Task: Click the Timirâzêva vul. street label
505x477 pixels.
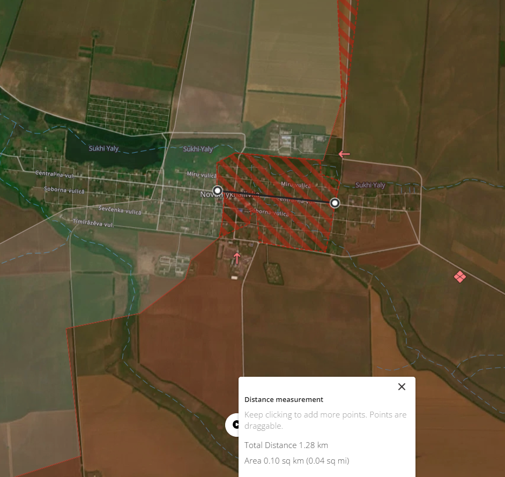Action: coord(93,223)
